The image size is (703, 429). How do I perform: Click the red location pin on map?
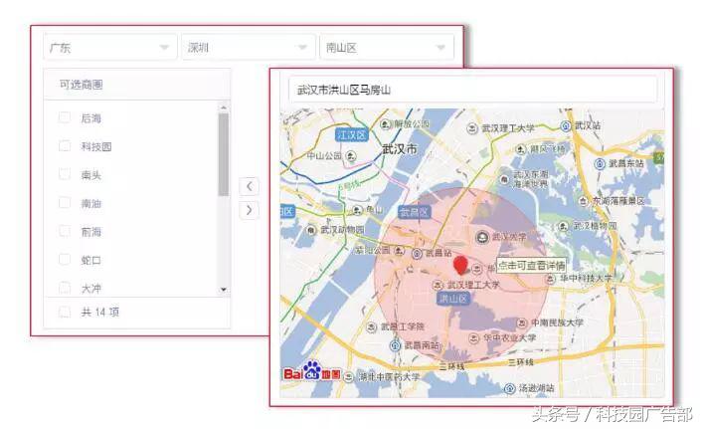pyautogui.click(x=460, y=266)
